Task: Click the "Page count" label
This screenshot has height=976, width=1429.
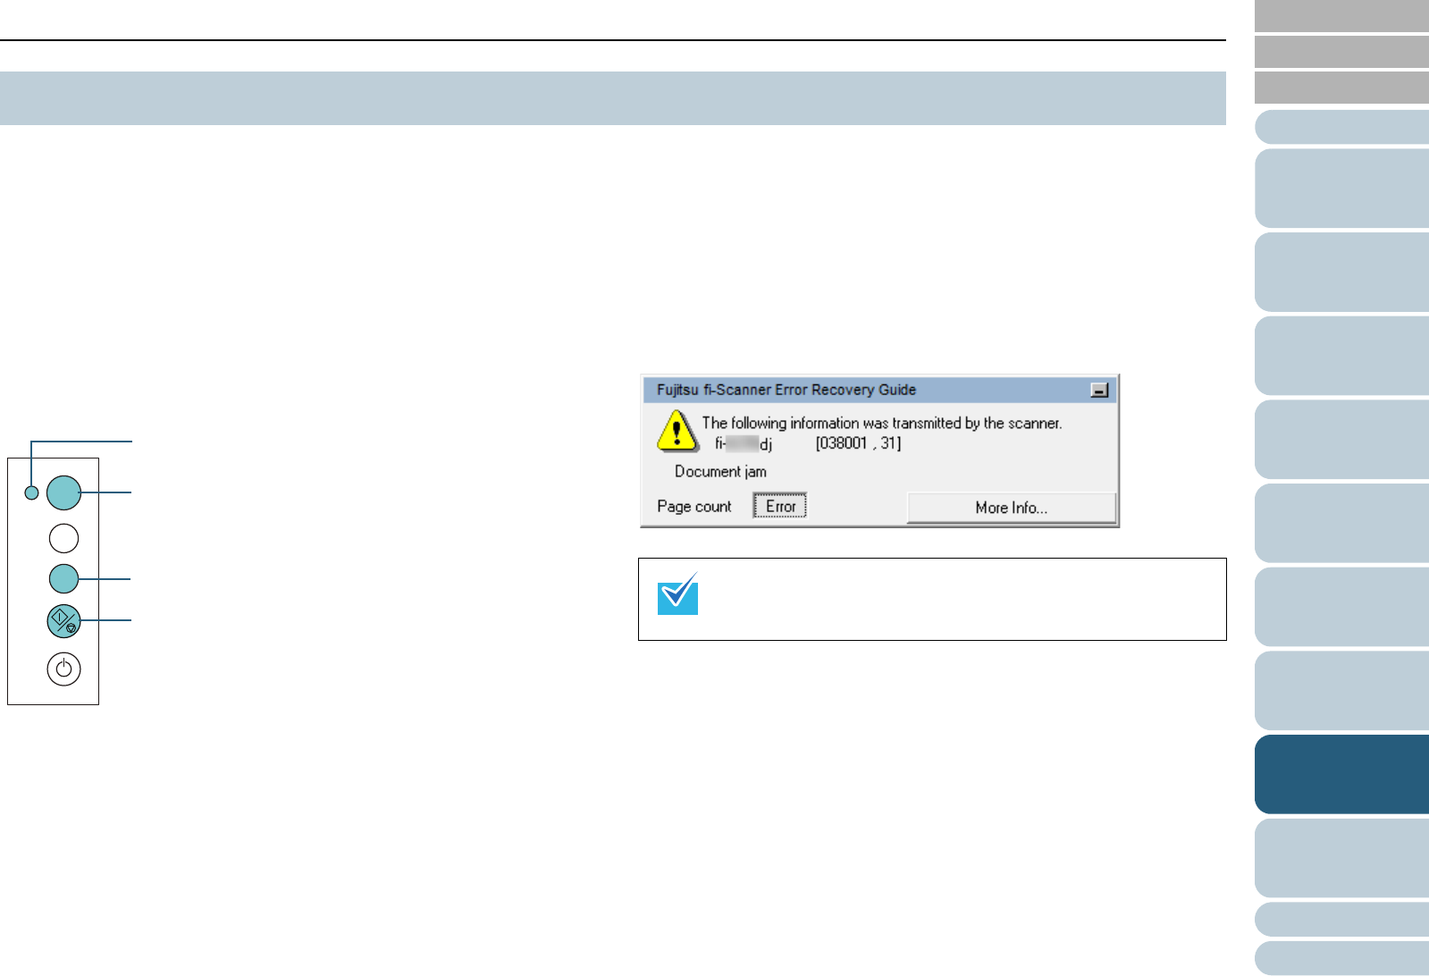Action: [693, 506]
